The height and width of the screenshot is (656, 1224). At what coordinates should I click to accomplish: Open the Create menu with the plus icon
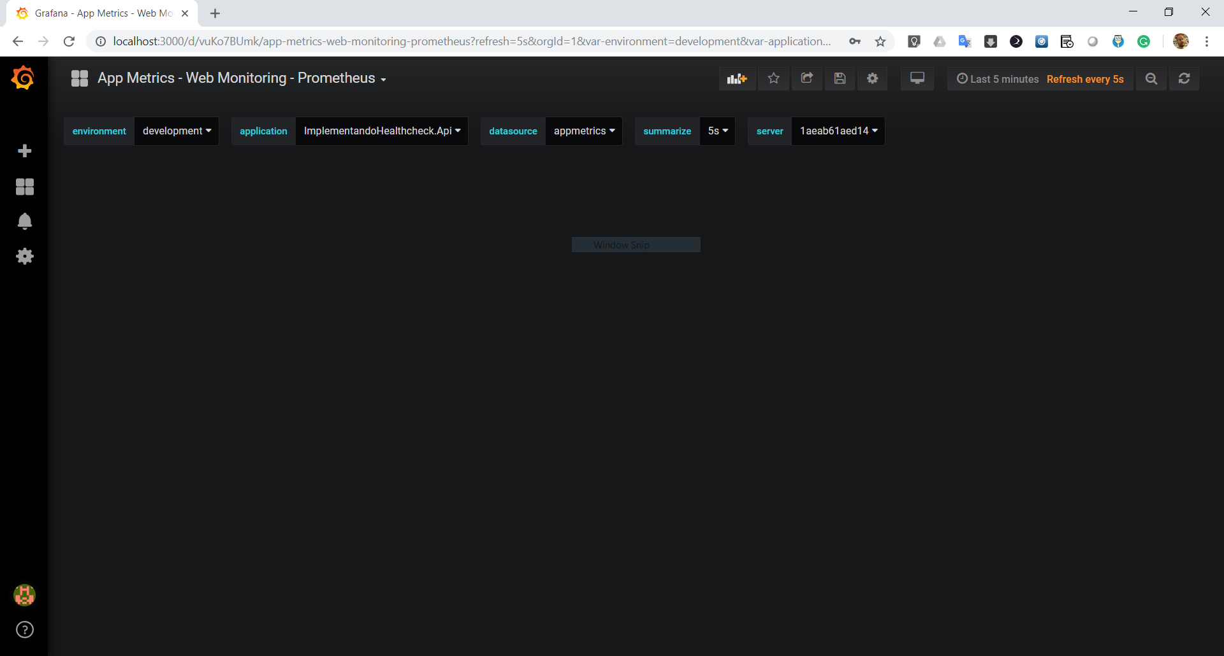coord(25,151)
